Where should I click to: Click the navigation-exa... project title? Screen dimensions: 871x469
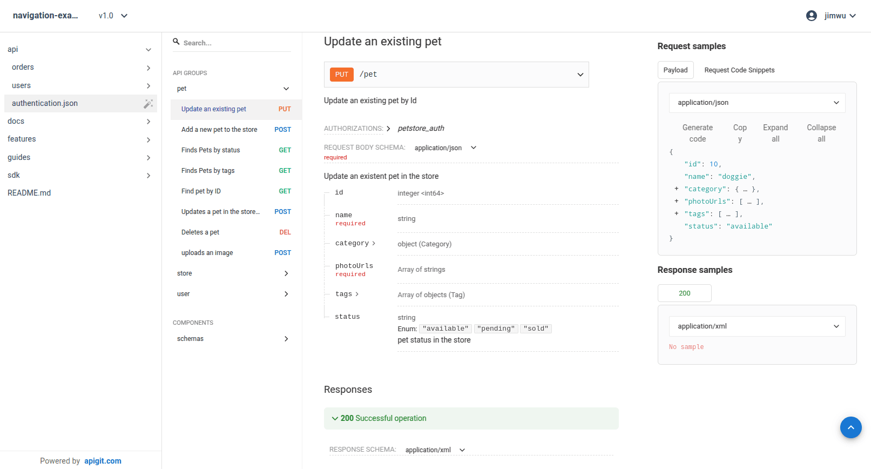(x=45, y=16)
